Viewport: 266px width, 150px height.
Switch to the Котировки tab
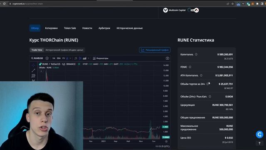[x=52, y=28]
